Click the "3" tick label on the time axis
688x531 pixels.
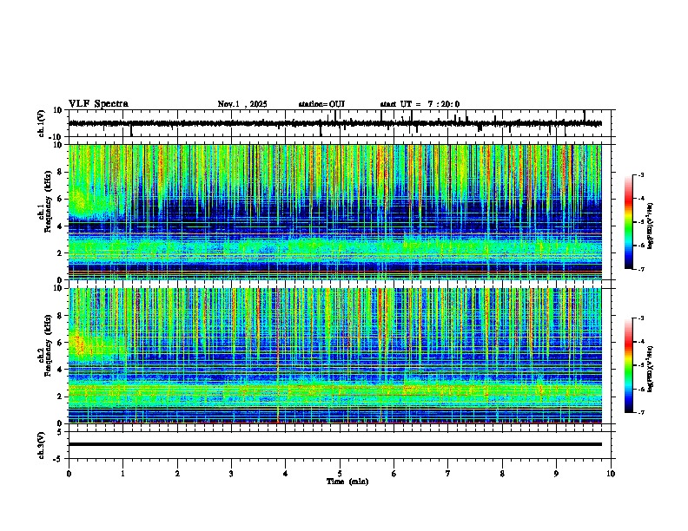[x=232, y=474]
